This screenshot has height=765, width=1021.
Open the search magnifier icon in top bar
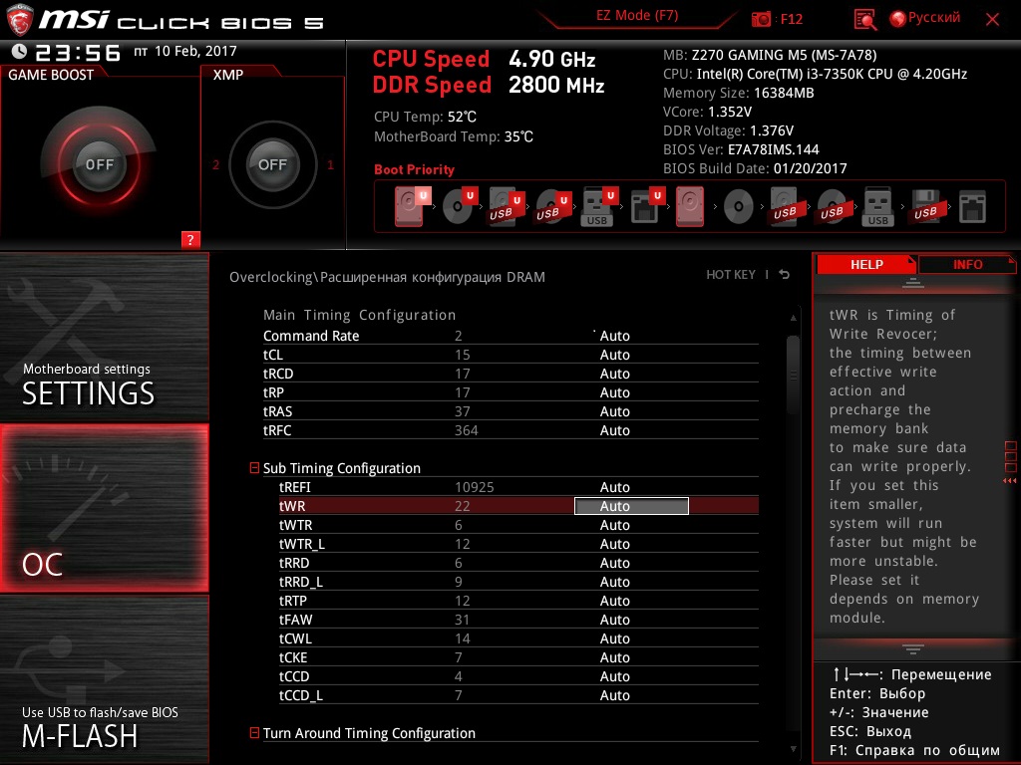[864, 20]
